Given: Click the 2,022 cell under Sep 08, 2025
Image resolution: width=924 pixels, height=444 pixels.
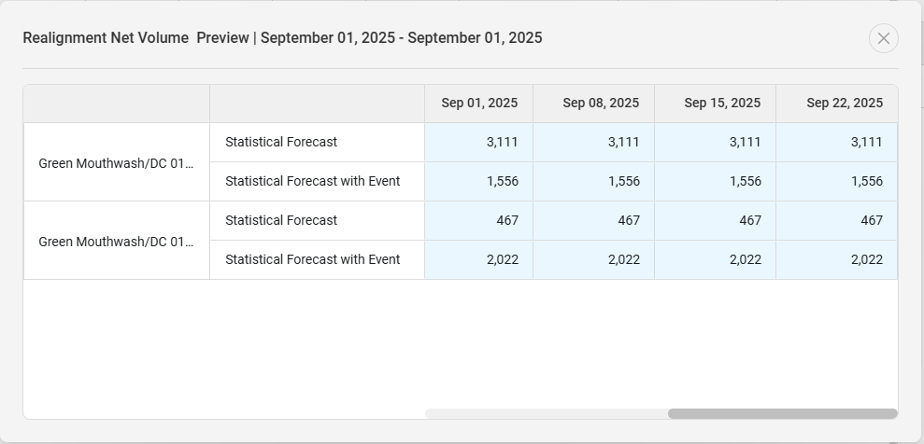Looking at the screenshot, I should [x=623, y=260].
